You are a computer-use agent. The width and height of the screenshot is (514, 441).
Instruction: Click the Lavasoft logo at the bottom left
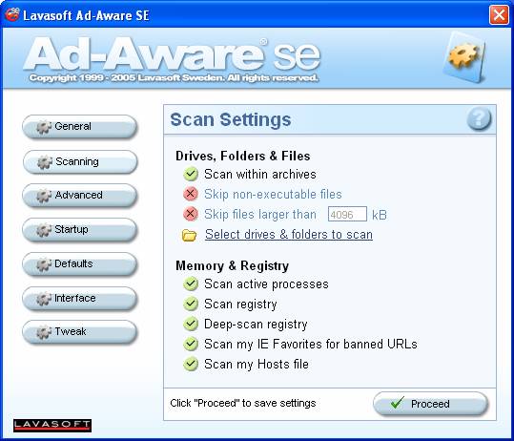click(x=52, y=426)
